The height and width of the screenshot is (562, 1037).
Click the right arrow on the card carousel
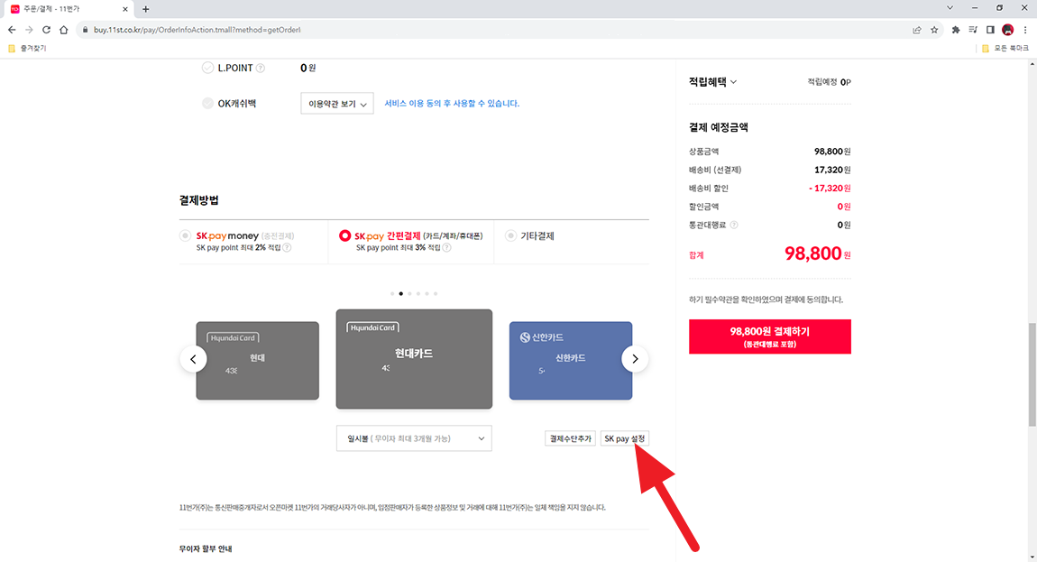[635, 358]
